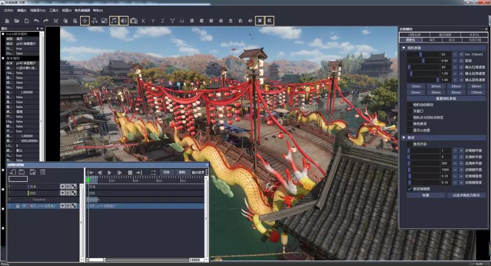Image resolution: width=491 pixels, height=266 pixels.
Task: Open the dropdown arrow on 导演 track
Action: (63, 186)
